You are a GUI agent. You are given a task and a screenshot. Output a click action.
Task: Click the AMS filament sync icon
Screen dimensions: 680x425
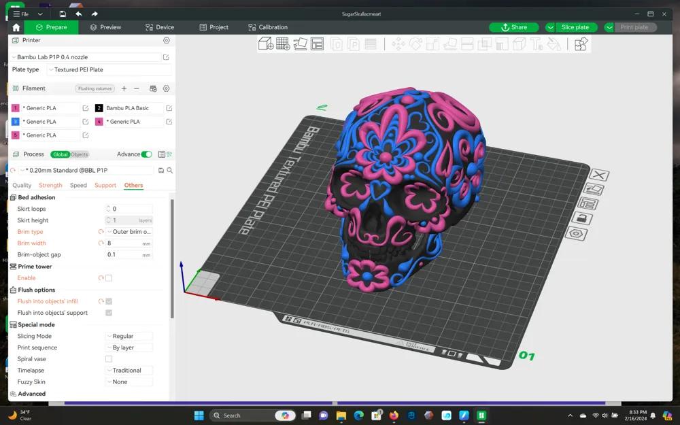pos(153,88)
